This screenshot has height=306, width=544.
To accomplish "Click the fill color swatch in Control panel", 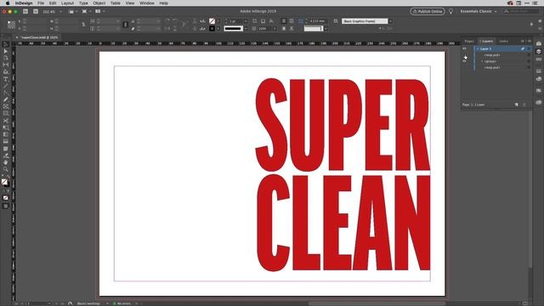I will click(212, 21).
